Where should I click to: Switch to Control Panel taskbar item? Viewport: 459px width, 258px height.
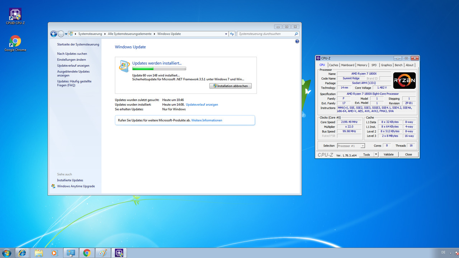click(71, 253)
